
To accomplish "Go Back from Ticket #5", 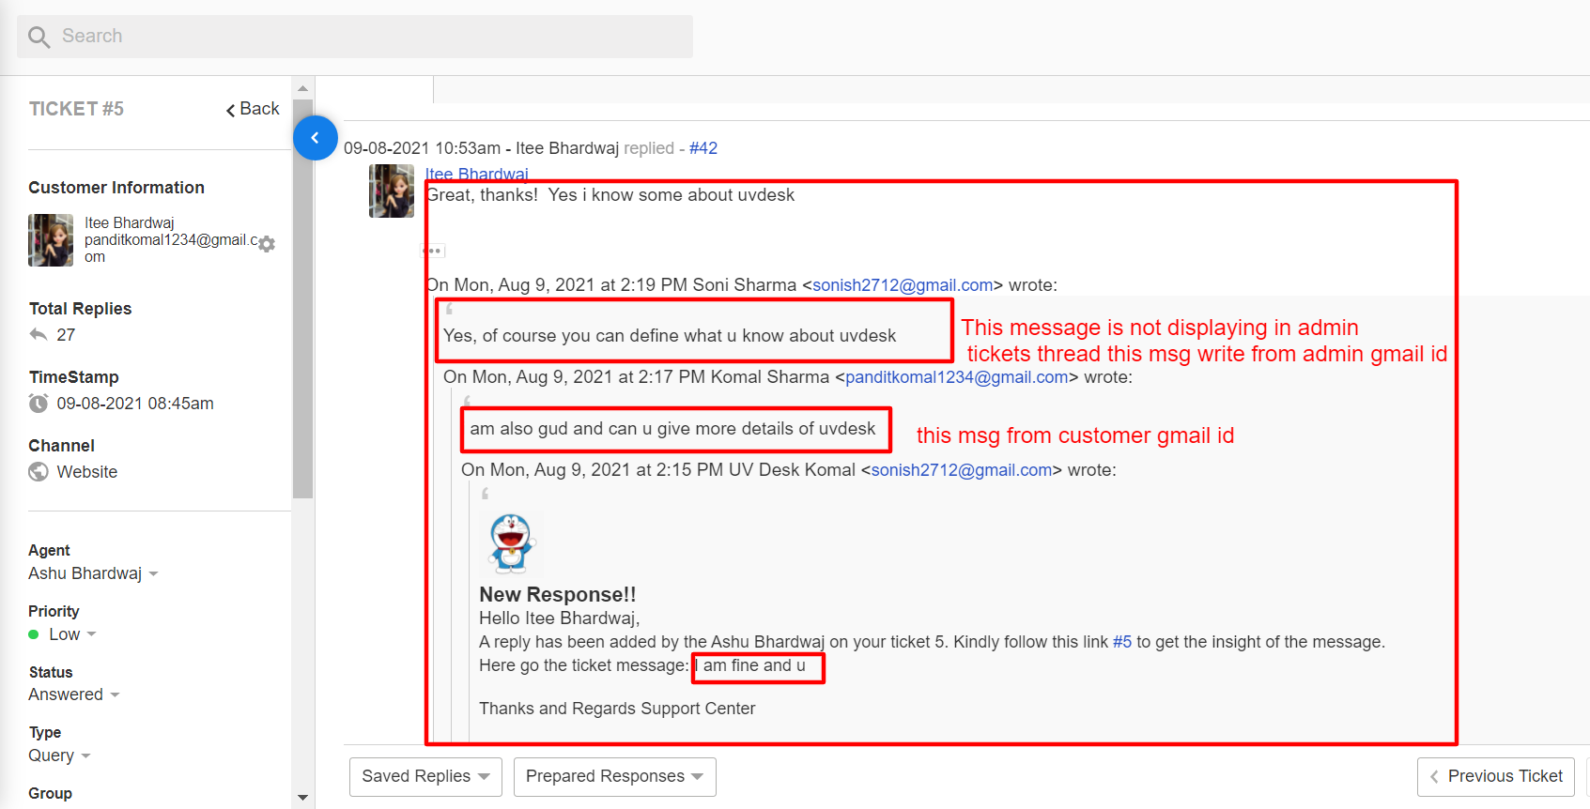I will pos(253,109).
